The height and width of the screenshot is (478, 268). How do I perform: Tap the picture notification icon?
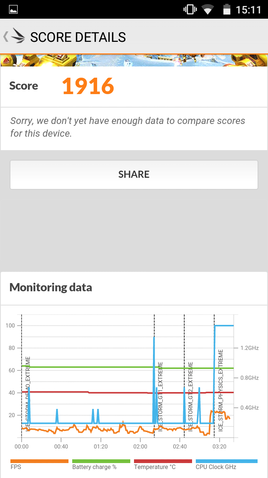(x=13, y=9)
